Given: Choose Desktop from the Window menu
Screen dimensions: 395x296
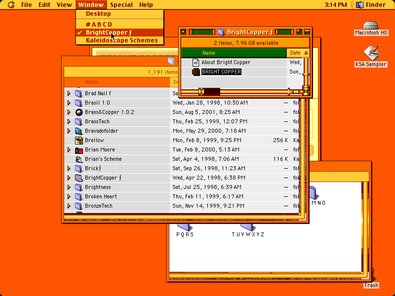Looking at the screenshot, I should coord(120,14).
